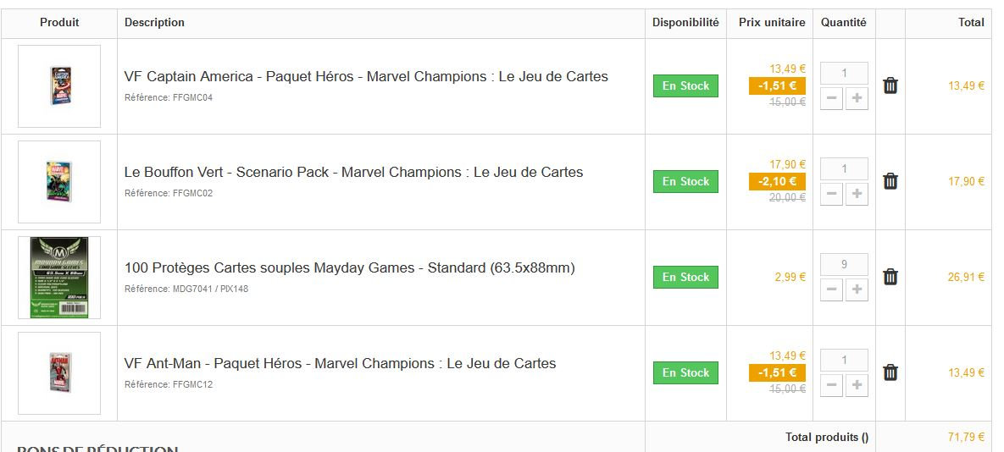View Mayday Games sleeves thumbnail

pyautogui.click(x=59, y=278)
